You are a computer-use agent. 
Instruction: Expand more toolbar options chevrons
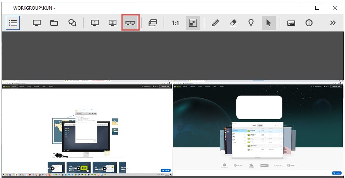333,23
